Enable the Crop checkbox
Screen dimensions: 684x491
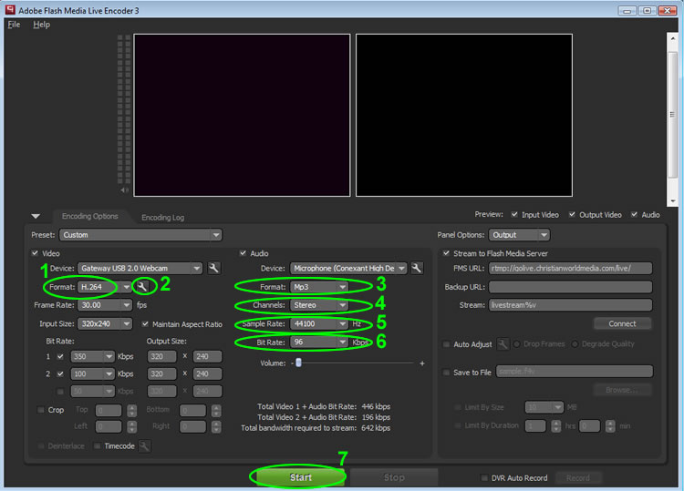coord(41,410)
